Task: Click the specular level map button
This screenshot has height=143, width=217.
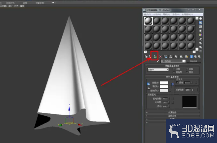Action: tap(173, 99)
